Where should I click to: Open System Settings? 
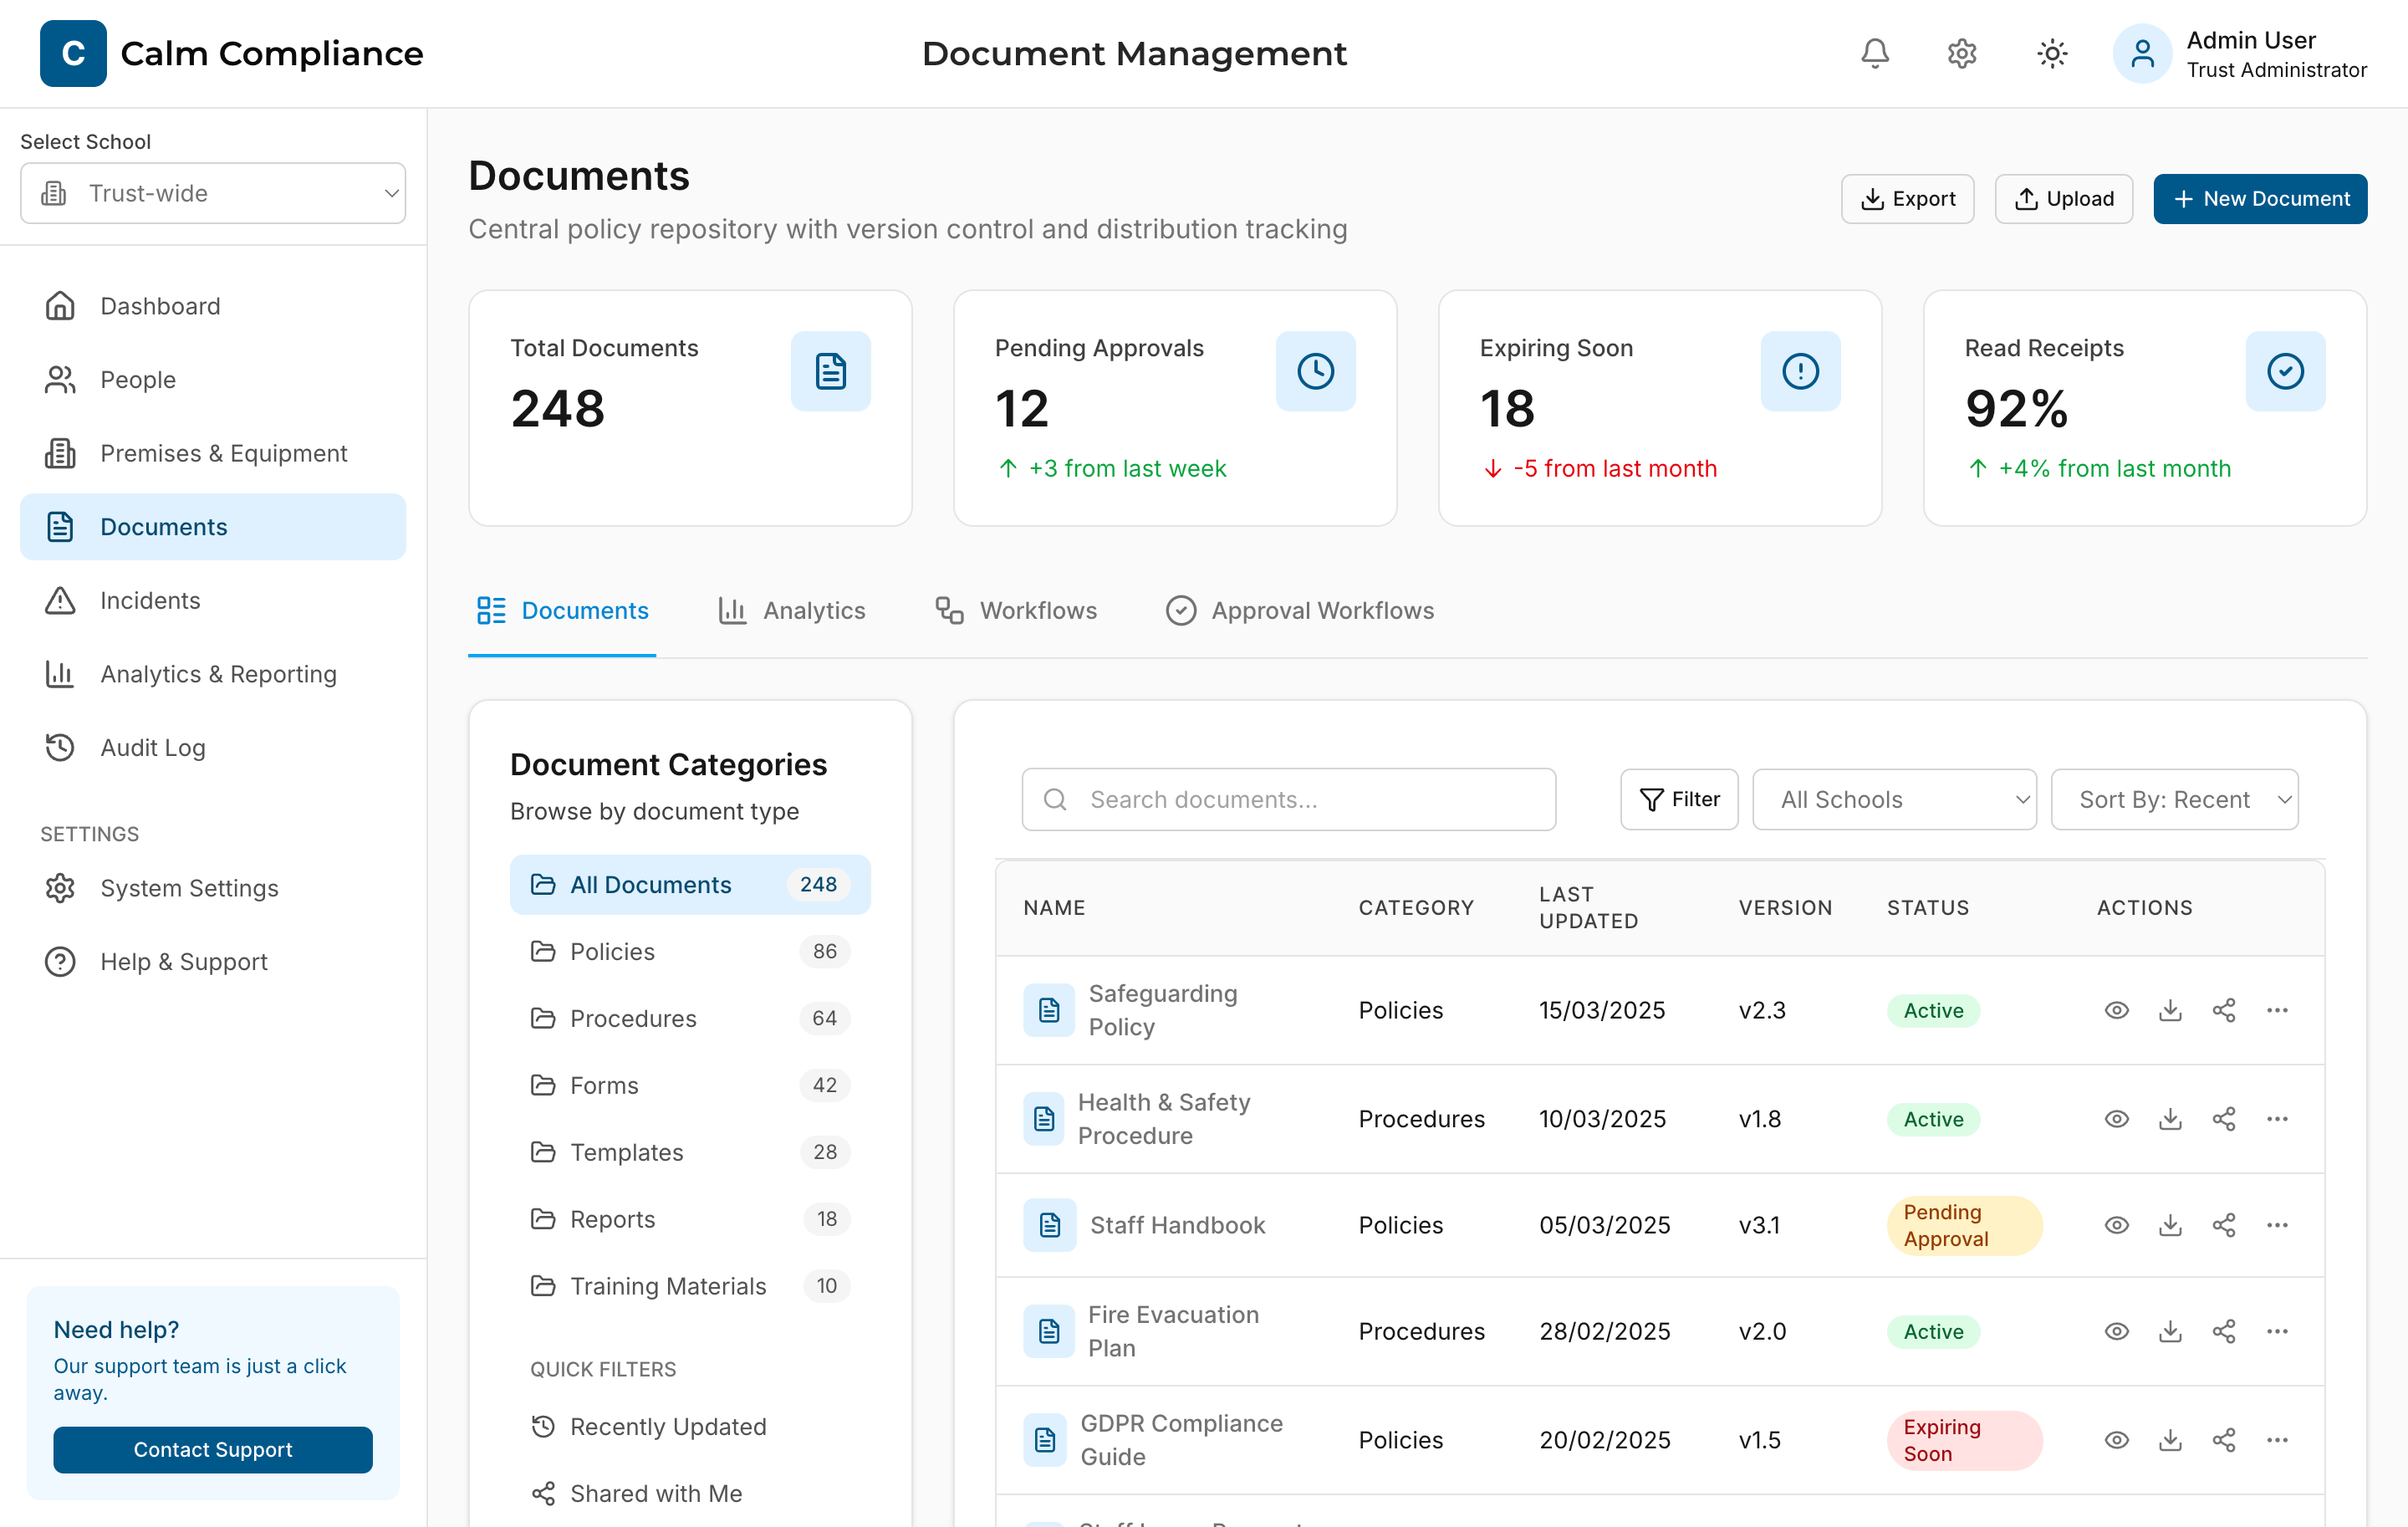click(213, 888)
